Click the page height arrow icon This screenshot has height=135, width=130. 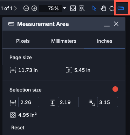click(x=69, y=70)
